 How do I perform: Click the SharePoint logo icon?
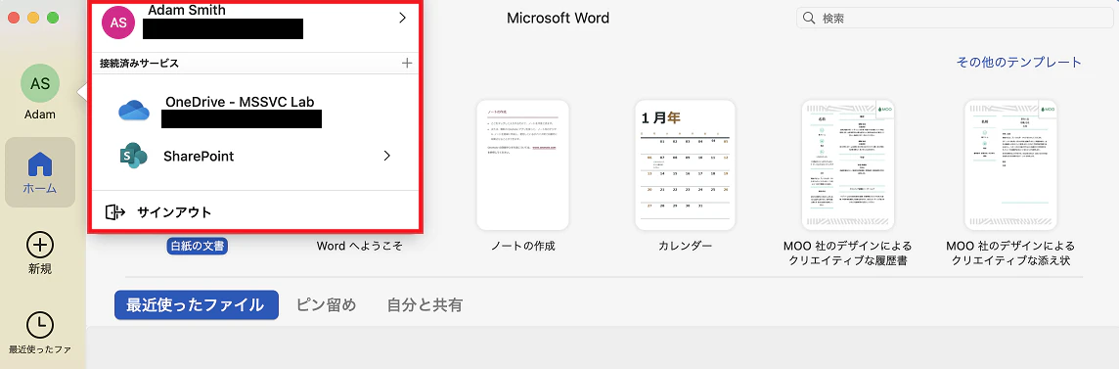(133, 156)
